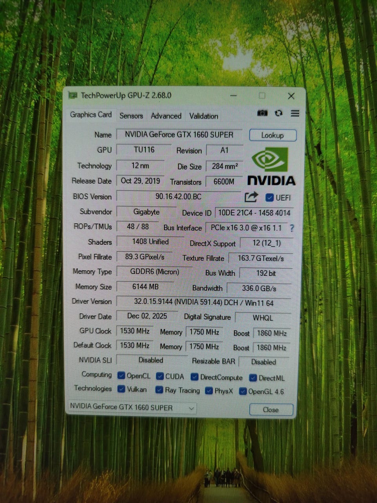This screenshot has width=377, height=503.
Task: Click the Lookup button
Action: coord(273,136)
